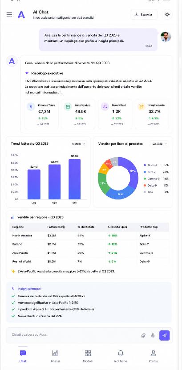Click checkmark beside Nuovi clienti insight
Viewport: 182px width, 370px height.
click(13, 316)
